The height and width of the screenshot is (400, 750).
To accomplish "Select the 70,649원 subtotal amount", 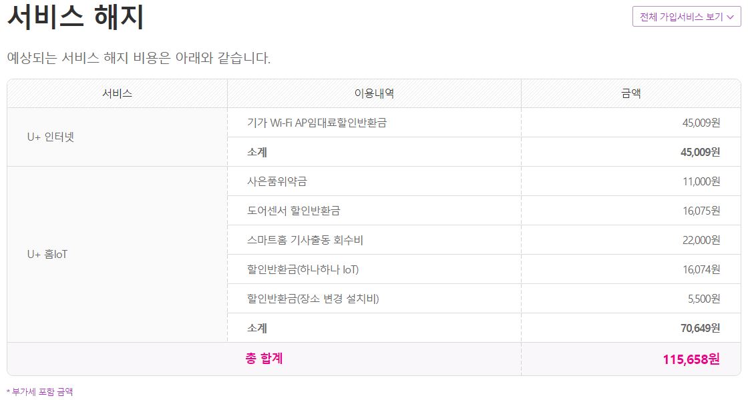I will (x=700, y=328).
